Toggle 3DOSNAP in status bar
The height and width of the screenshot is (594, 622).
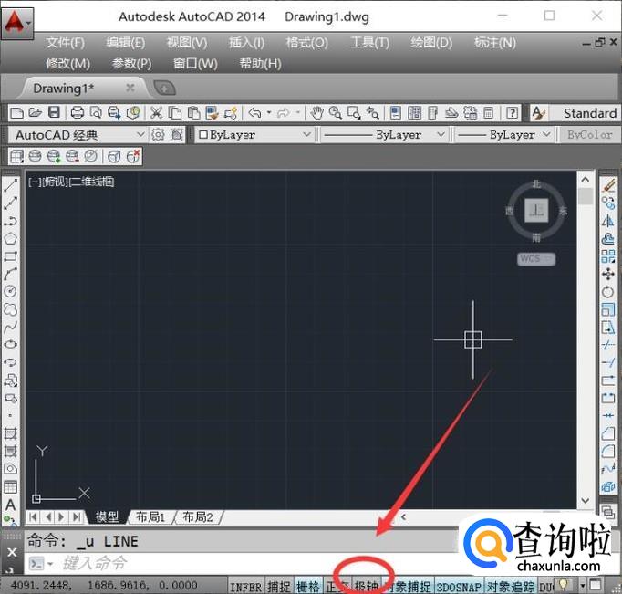[459, 587]
